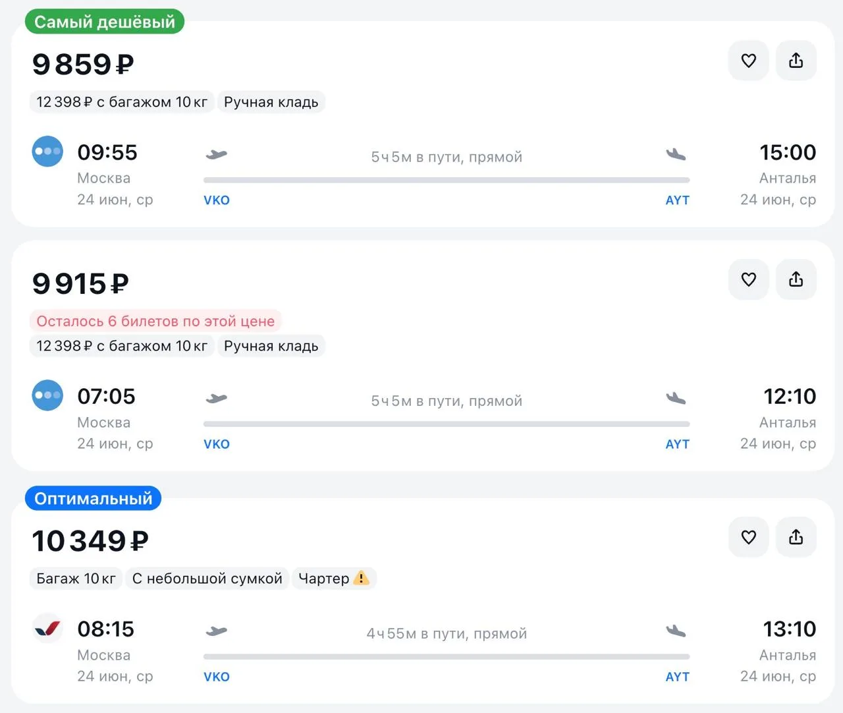Share the 10 349 ₽ charter ticket
843x713 pixels.
(796, 537)
